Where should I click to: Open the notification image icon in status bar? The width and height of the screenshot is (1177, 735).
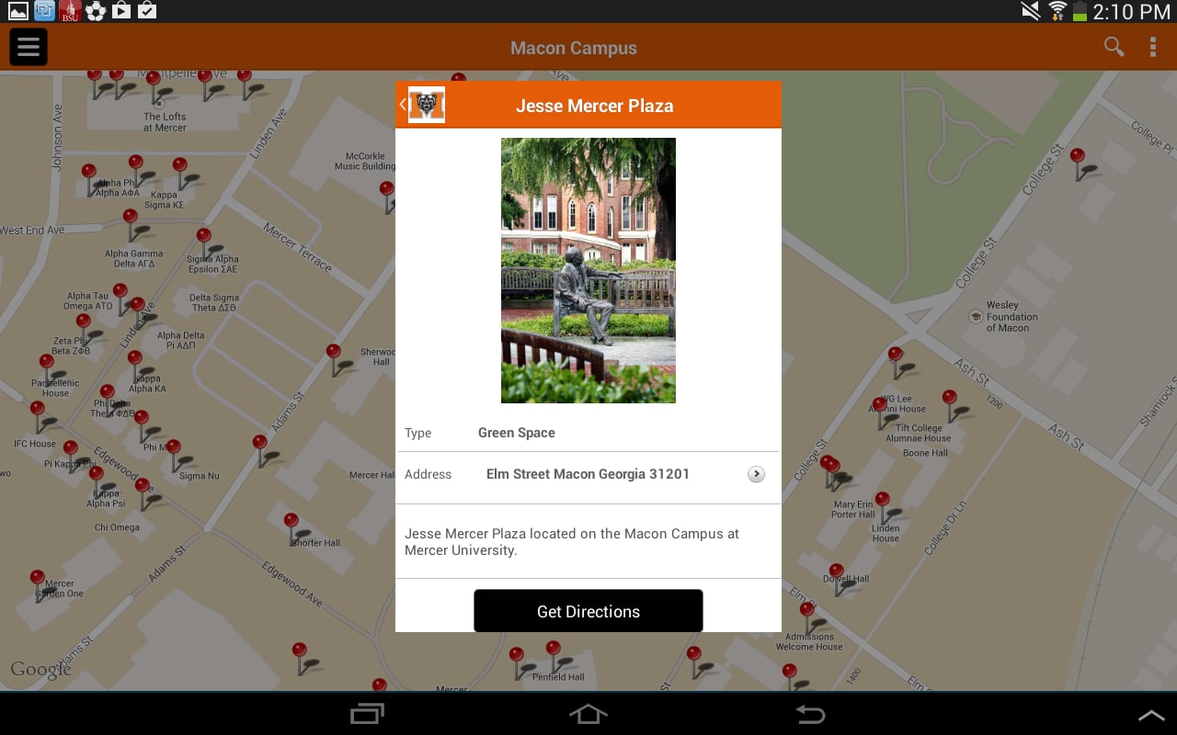pyautogui.click(x=17, y=11)
